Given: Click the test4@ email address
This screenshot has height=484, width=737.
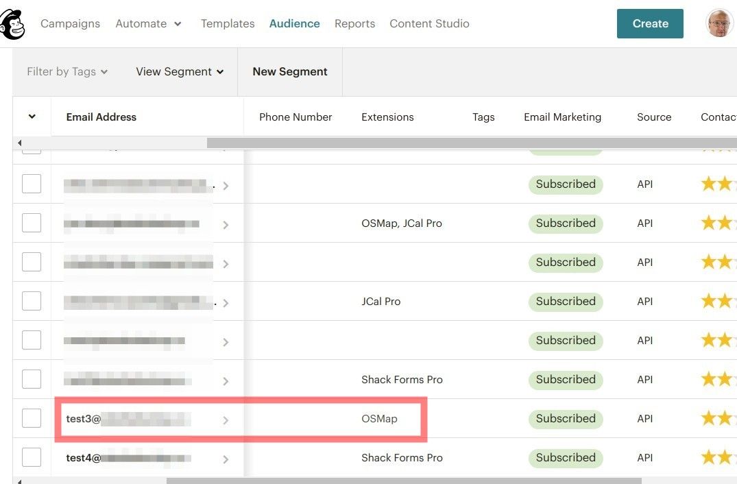Looking at the screenshot, I should (x=128, y=458).
